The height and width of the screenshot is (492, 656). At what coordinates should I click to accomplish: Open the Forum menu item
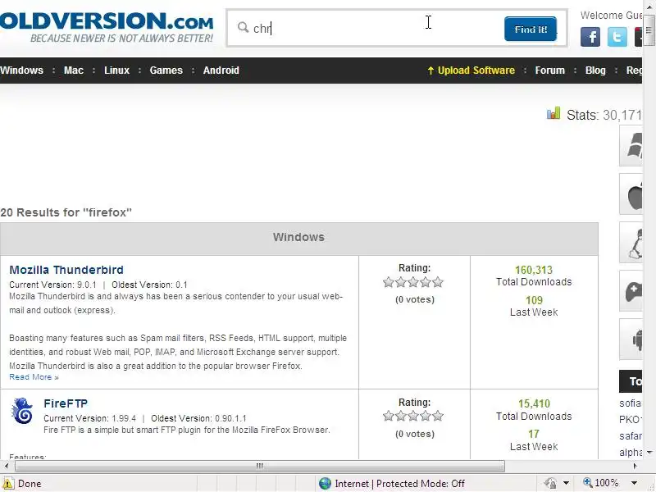click(549, 71)
